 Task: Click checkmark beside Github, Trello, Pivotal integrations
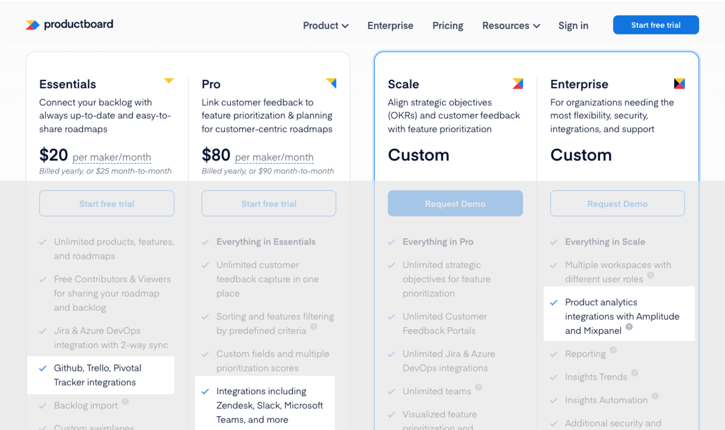tap(43, 368)
